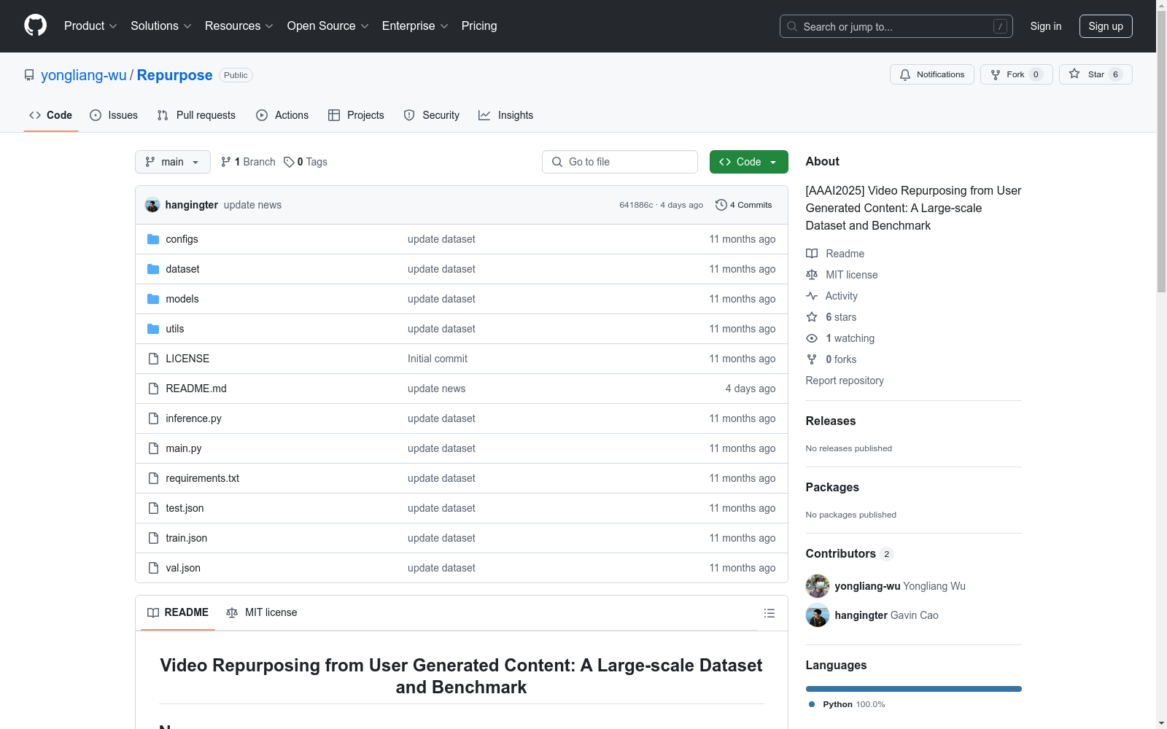
Task: Open the green Code dropdown button
Action: [x=749, y=162]
